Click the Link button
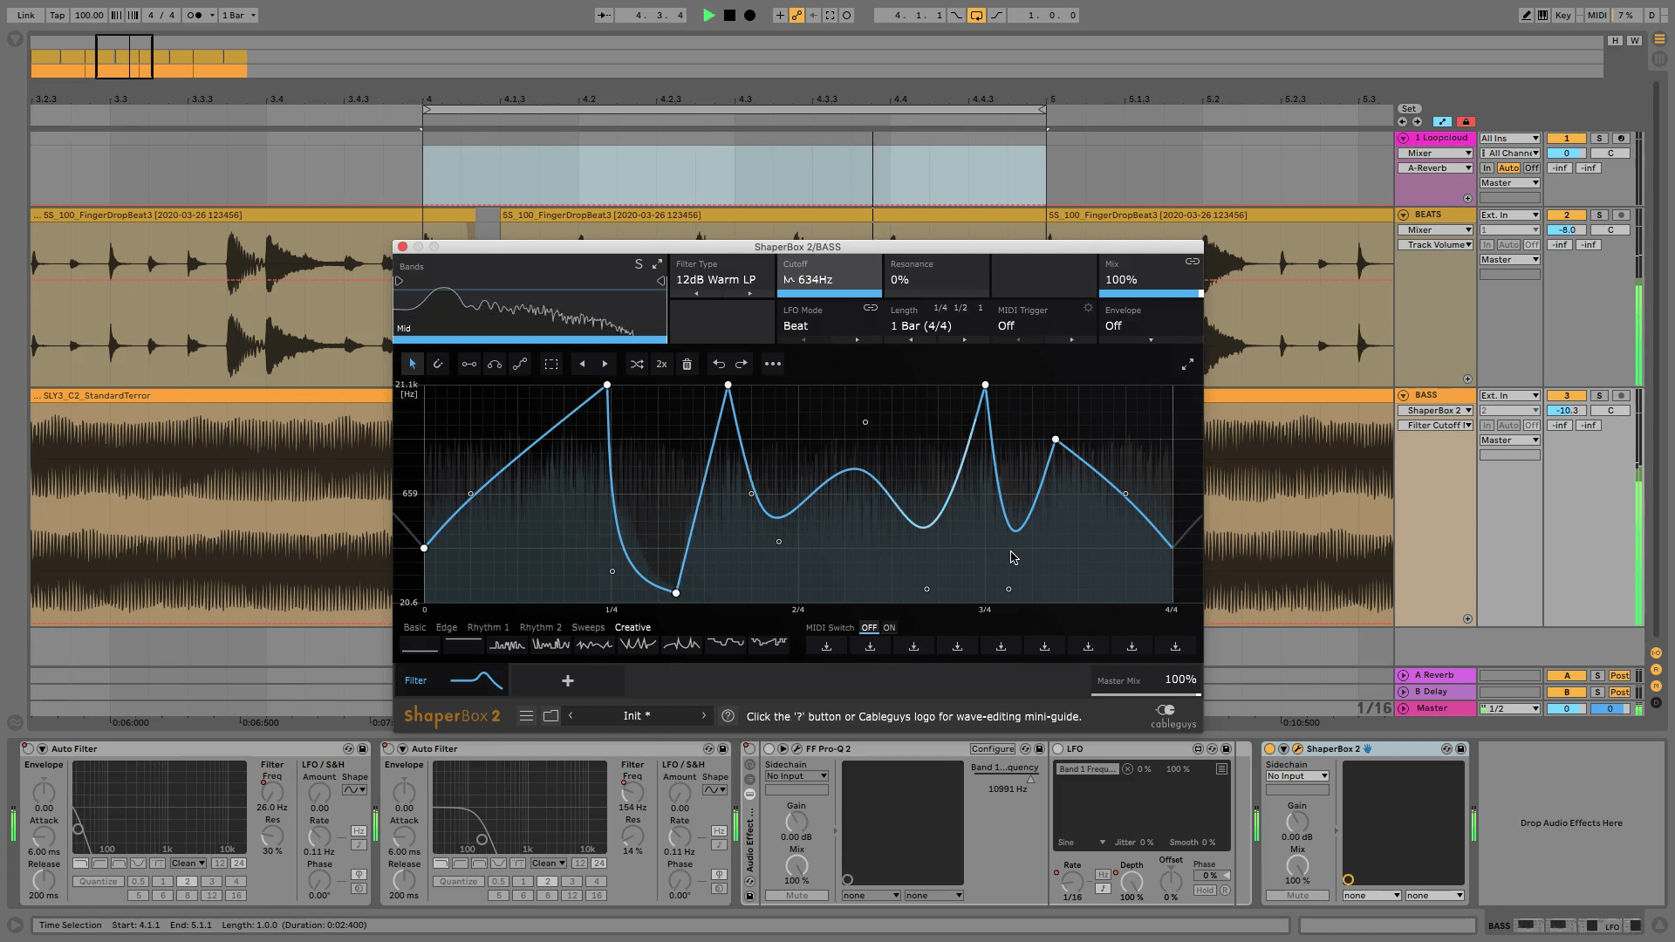Screen dimensions: 1675x942 click(x=26, y=15)
